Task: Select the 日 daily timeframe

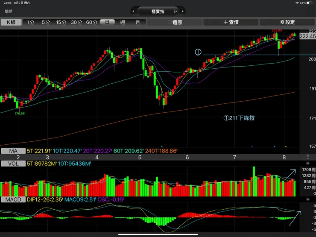Action: tap(107, 22)
